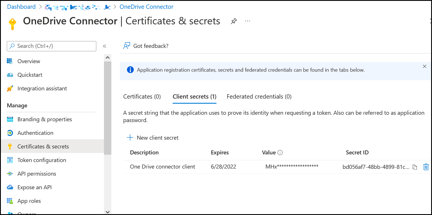Copy the Secret ID to clipboard
Image resolution: width=432 pixels, height=215 pixels.
click(x=415, y=167)
